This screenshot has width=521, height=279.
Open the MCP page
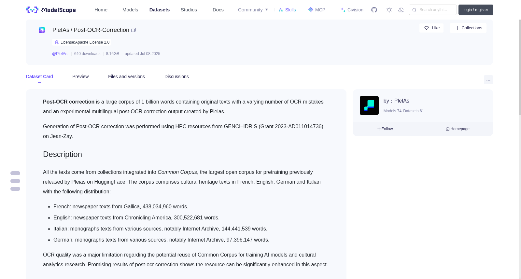317,10
